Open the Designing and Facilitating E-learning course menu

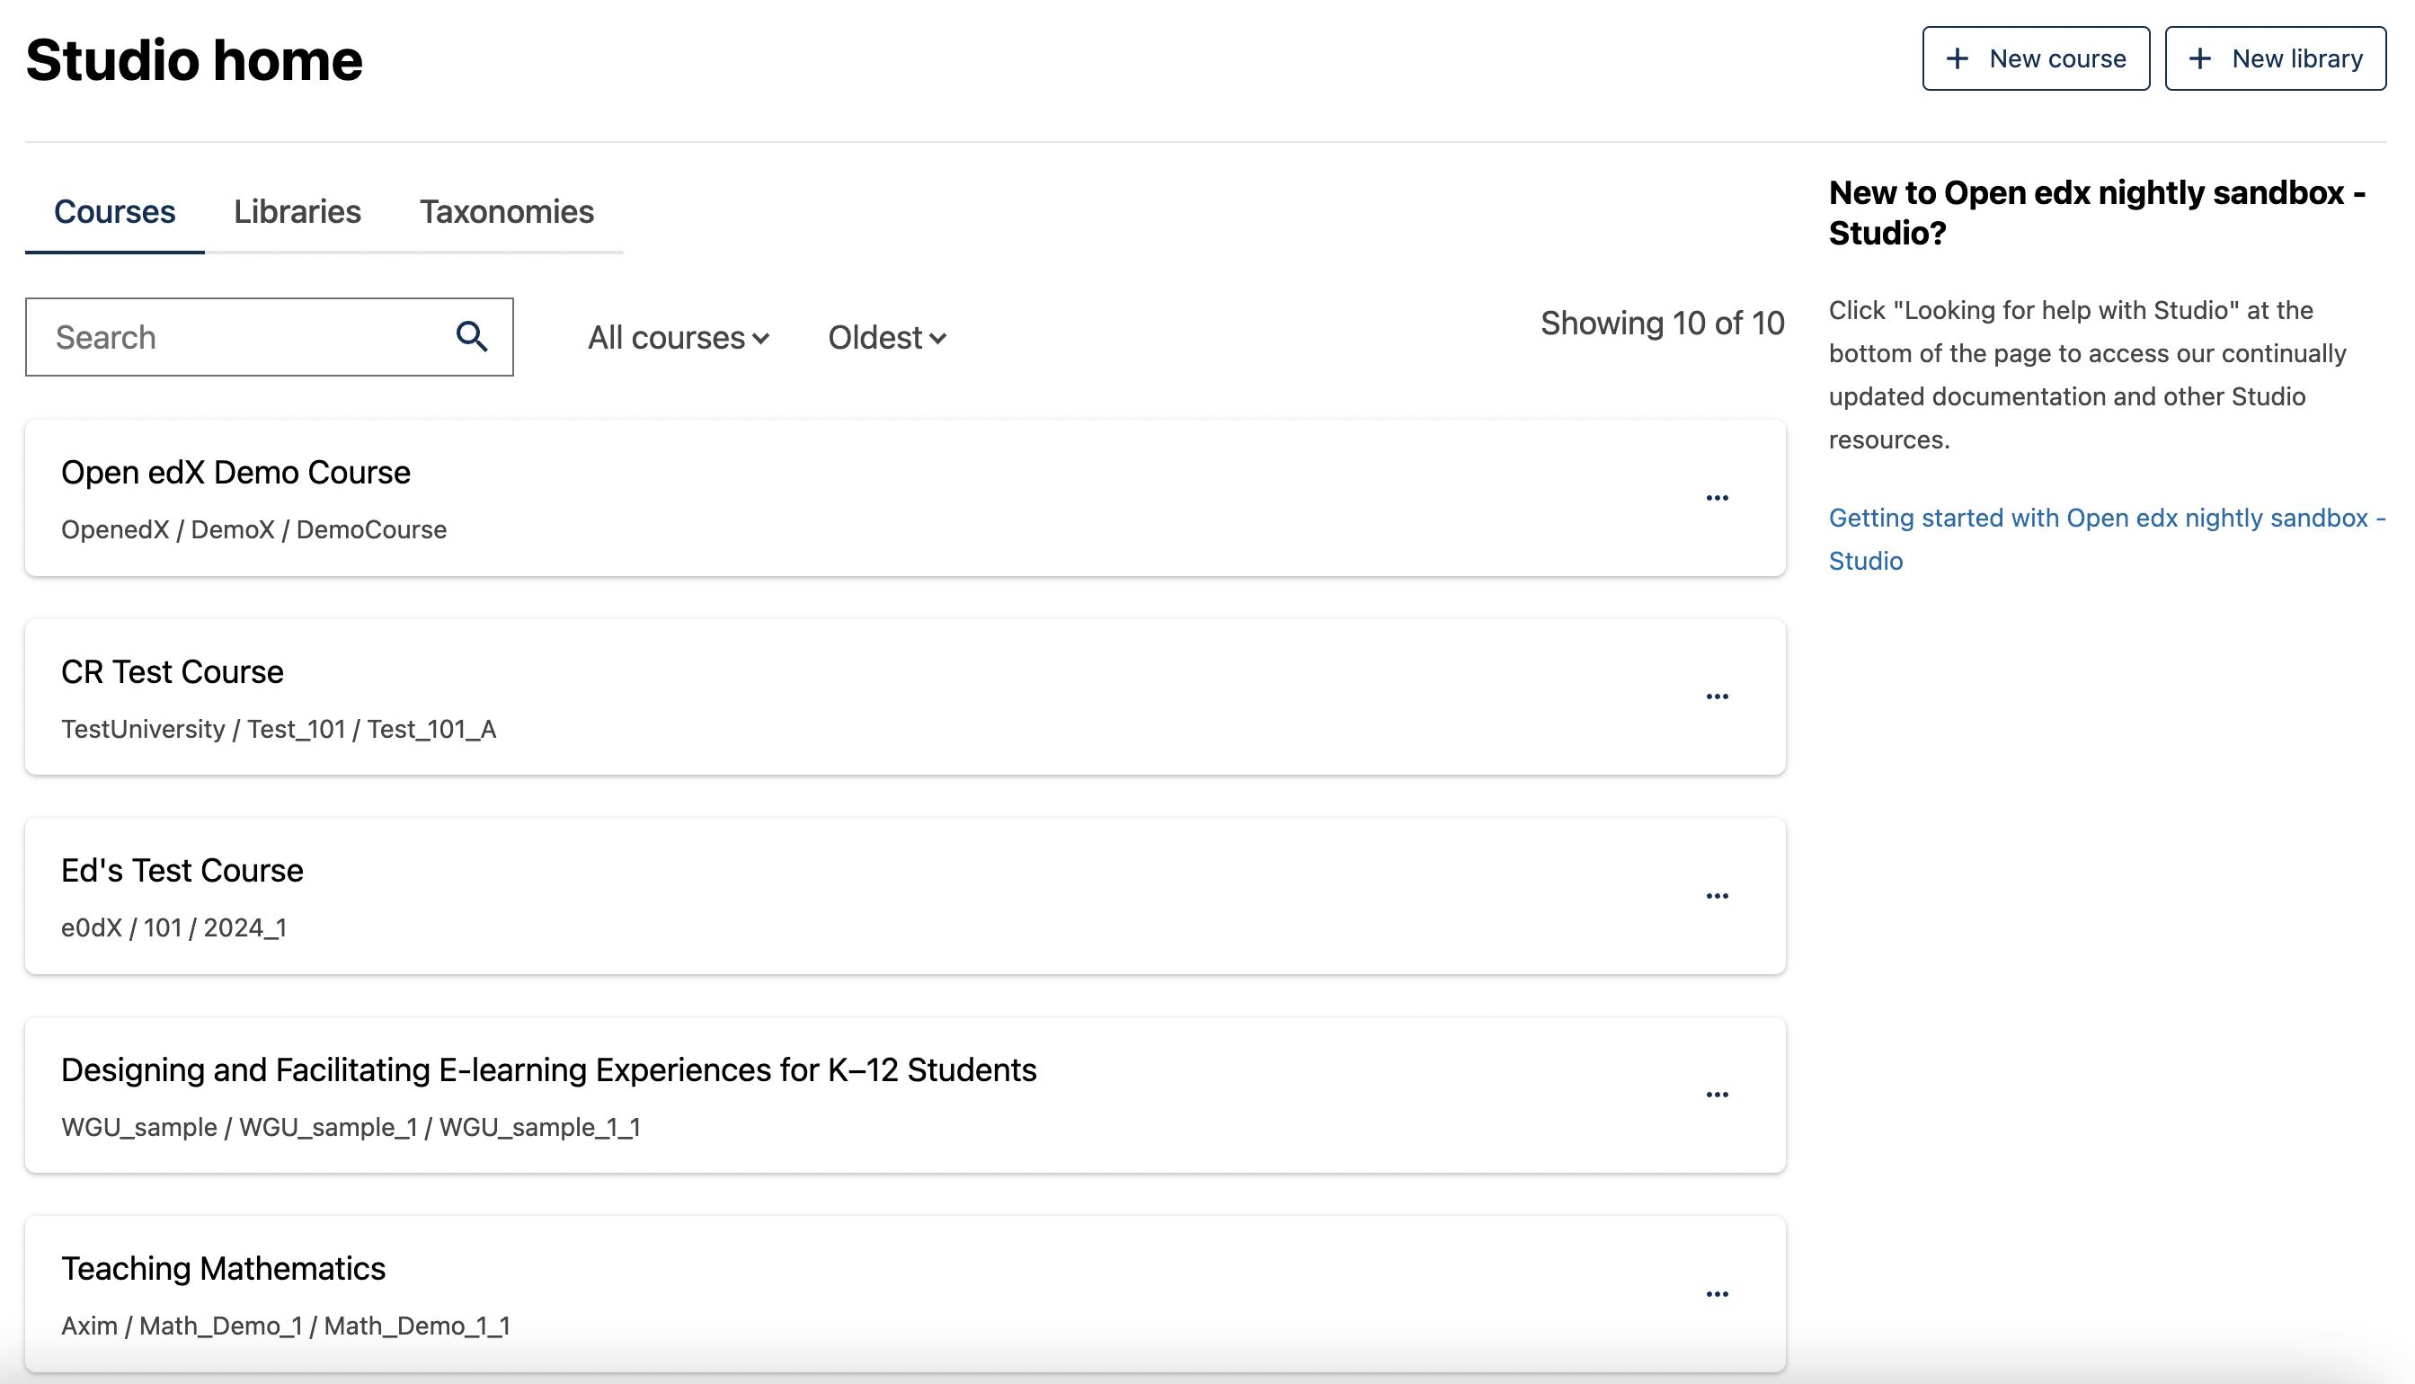pos(1717,1095)
